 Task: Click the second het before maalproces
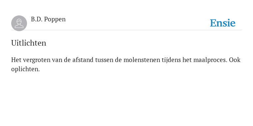click(x=187, y=60)
